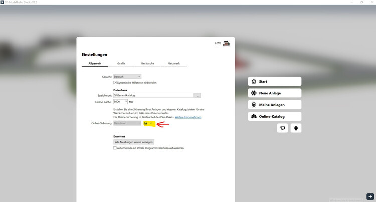Open the Weitere Informationen link
376x202 pixels.
coord(188,117)
